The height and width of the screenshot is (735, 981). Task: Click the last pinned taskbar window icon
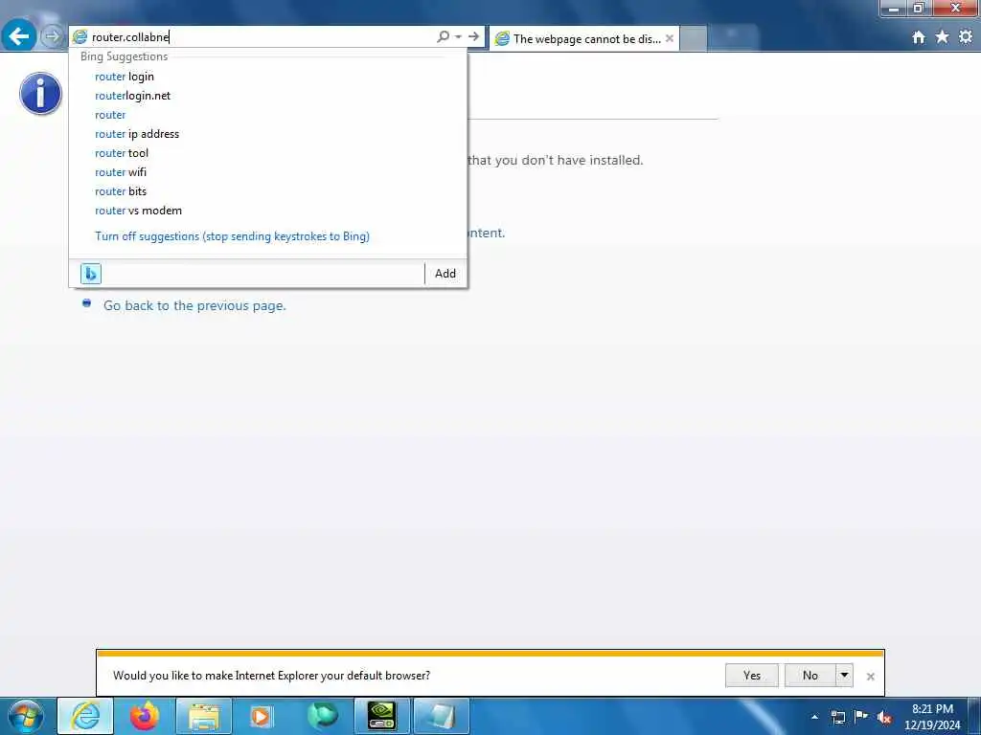pyautogui.click(x=441, y=716)
